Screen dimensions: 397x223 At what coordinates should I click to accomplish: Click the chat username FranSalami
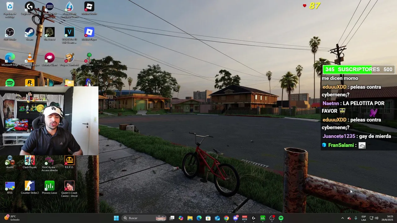(x=341, y=145)
